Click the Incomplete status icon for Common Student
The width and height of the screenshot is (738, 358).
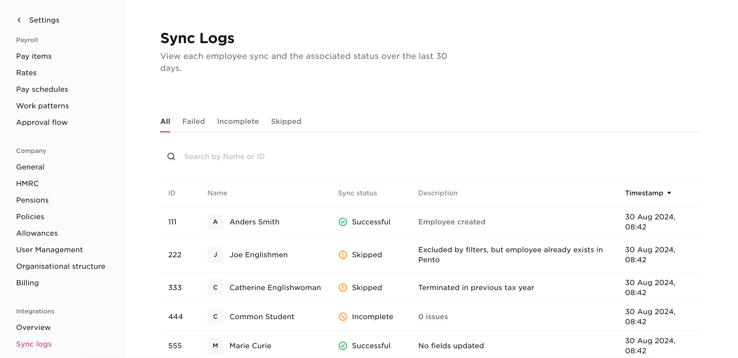343,316
